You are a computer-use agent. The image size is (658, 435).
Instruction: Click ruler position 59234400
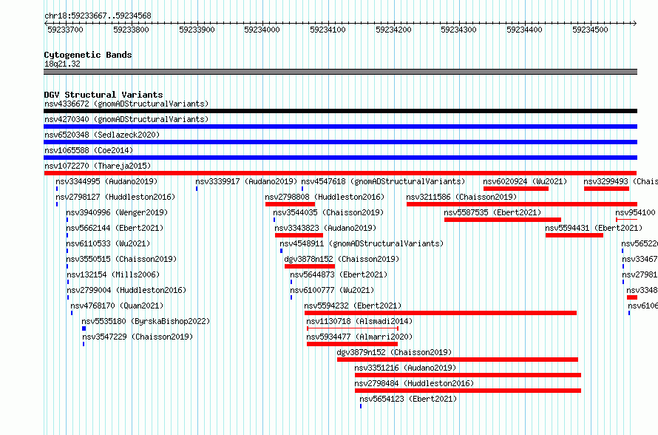524,30
